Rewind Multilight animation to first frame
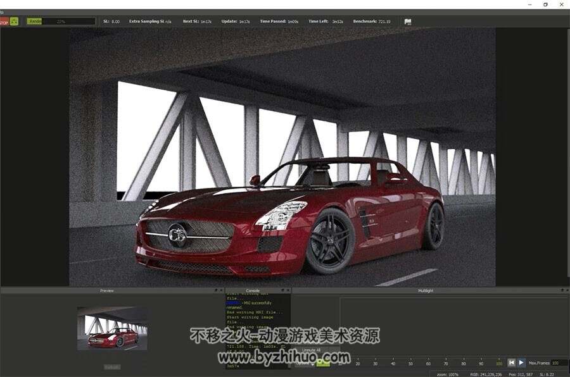Viewport: 570px width, 377px height. tap(512, 362)
